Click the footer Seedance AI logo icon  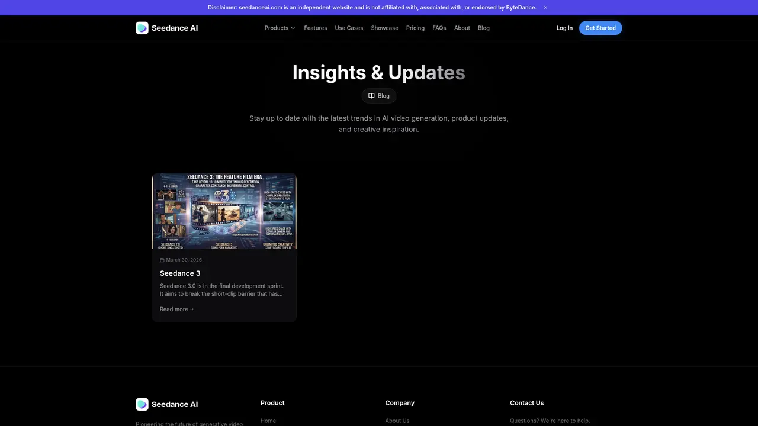(142, 404)
